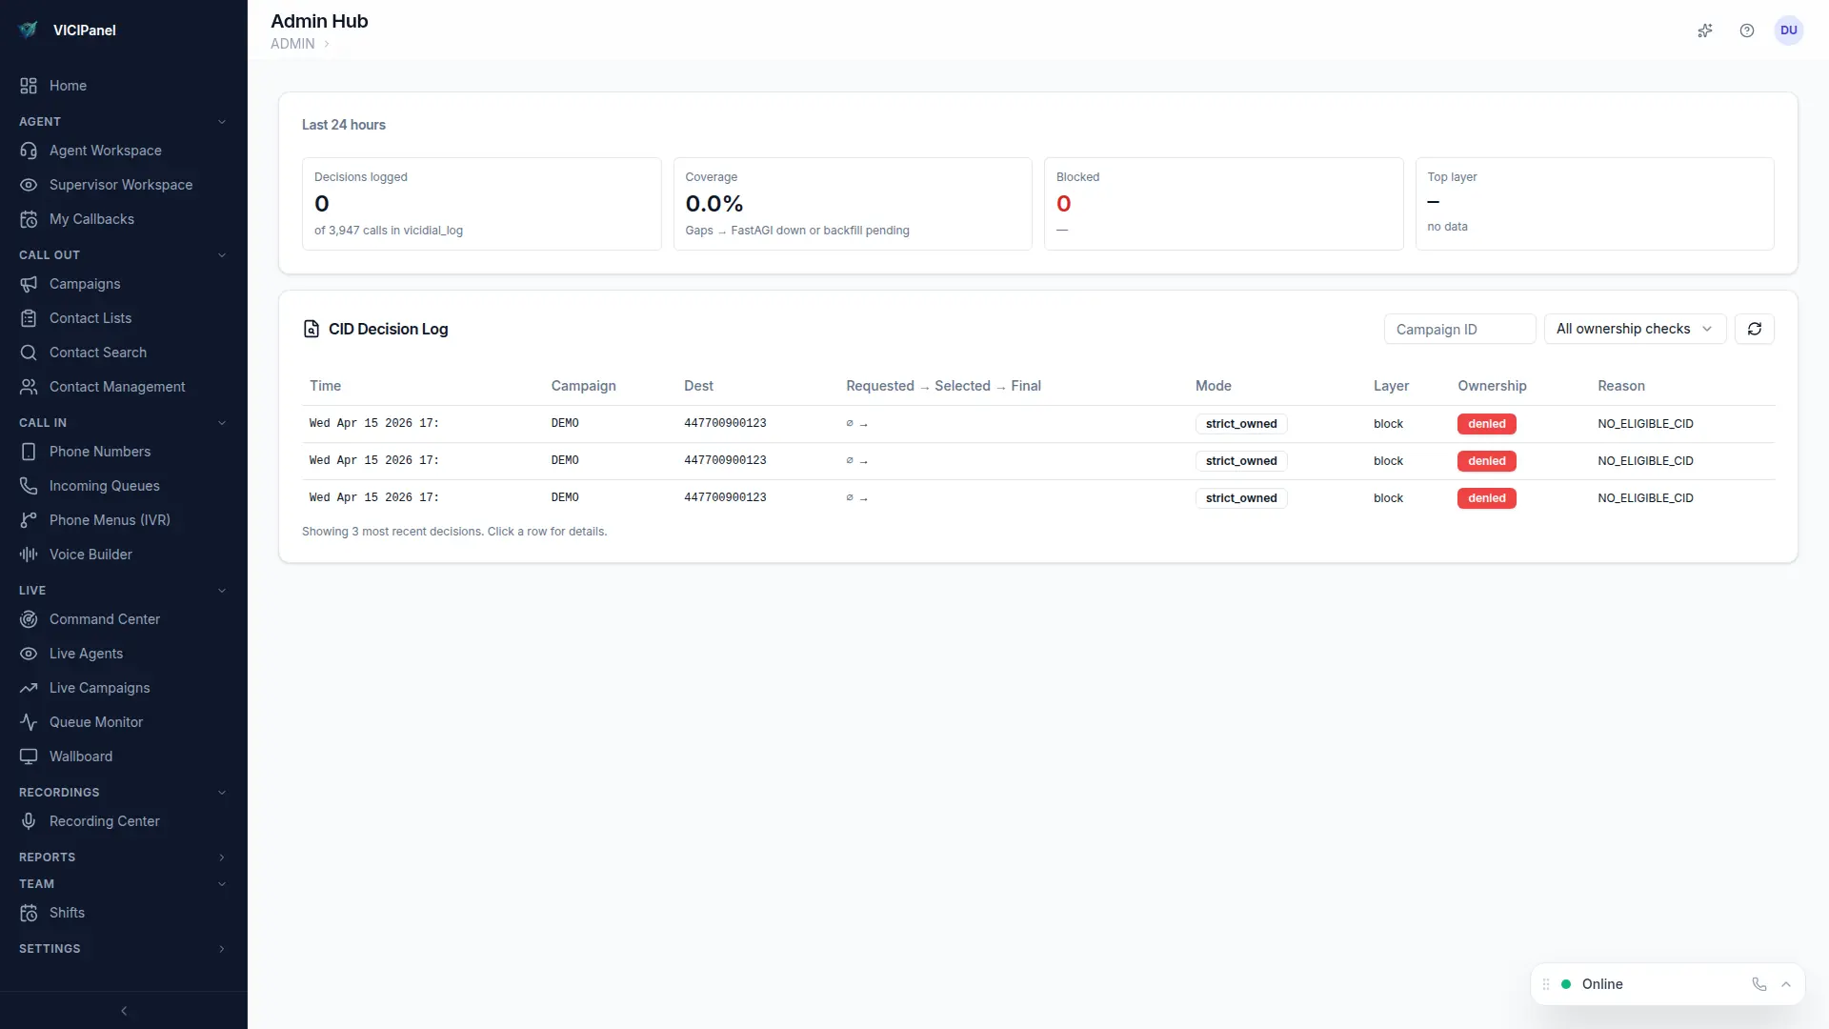Collapse the Online bar with the chevron
1829x1029 pixels.
(x=1786, y=984)
